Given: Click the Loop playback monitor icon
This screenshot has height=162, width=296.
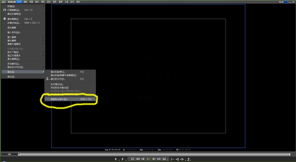Looking at the screenshot, I should pos(164,159).
